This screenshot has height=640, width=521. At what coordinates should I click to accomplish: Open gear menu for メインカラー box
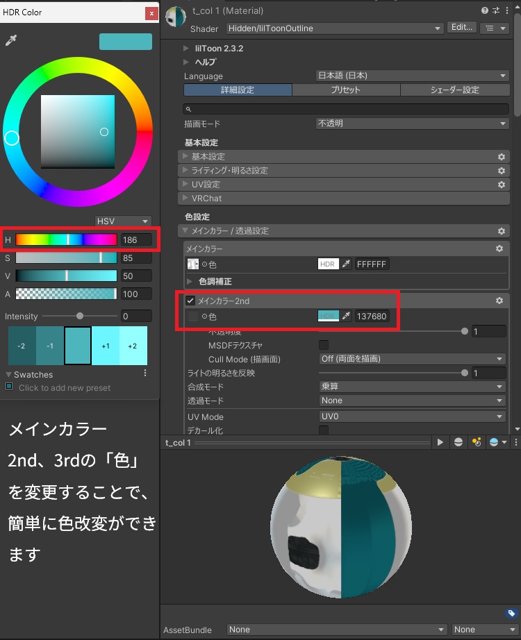(499, 249)
